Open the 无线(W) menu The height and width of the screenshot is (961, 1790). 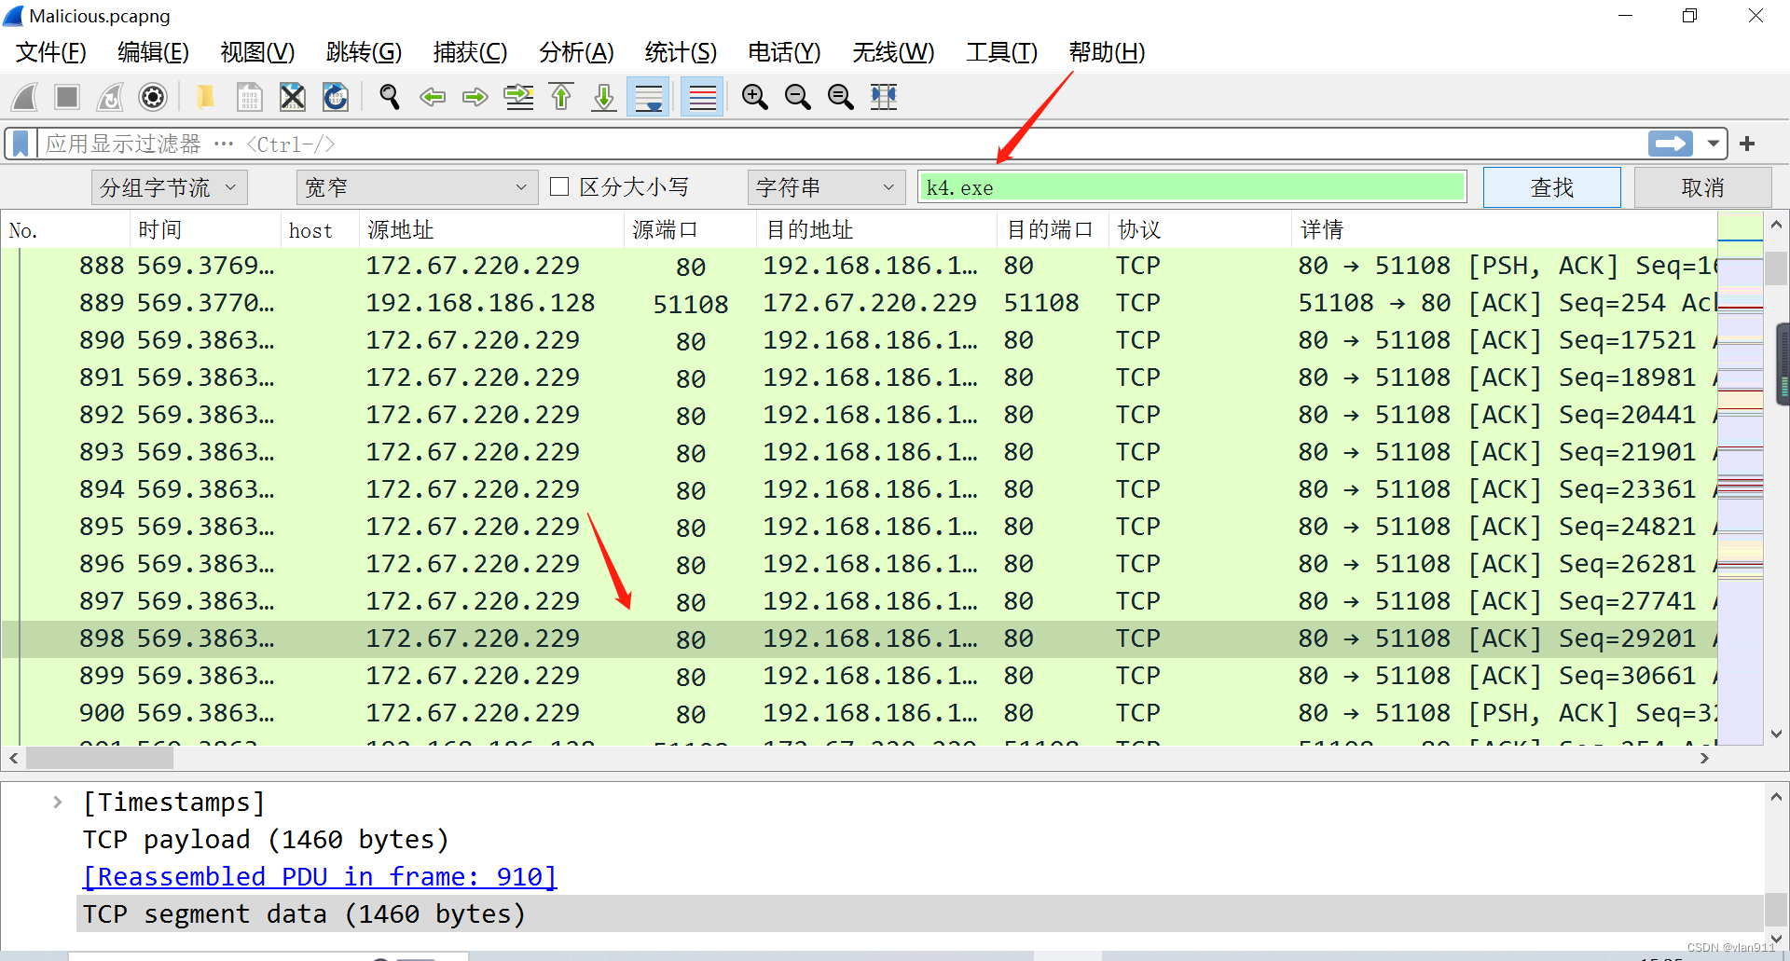(893, 52)
